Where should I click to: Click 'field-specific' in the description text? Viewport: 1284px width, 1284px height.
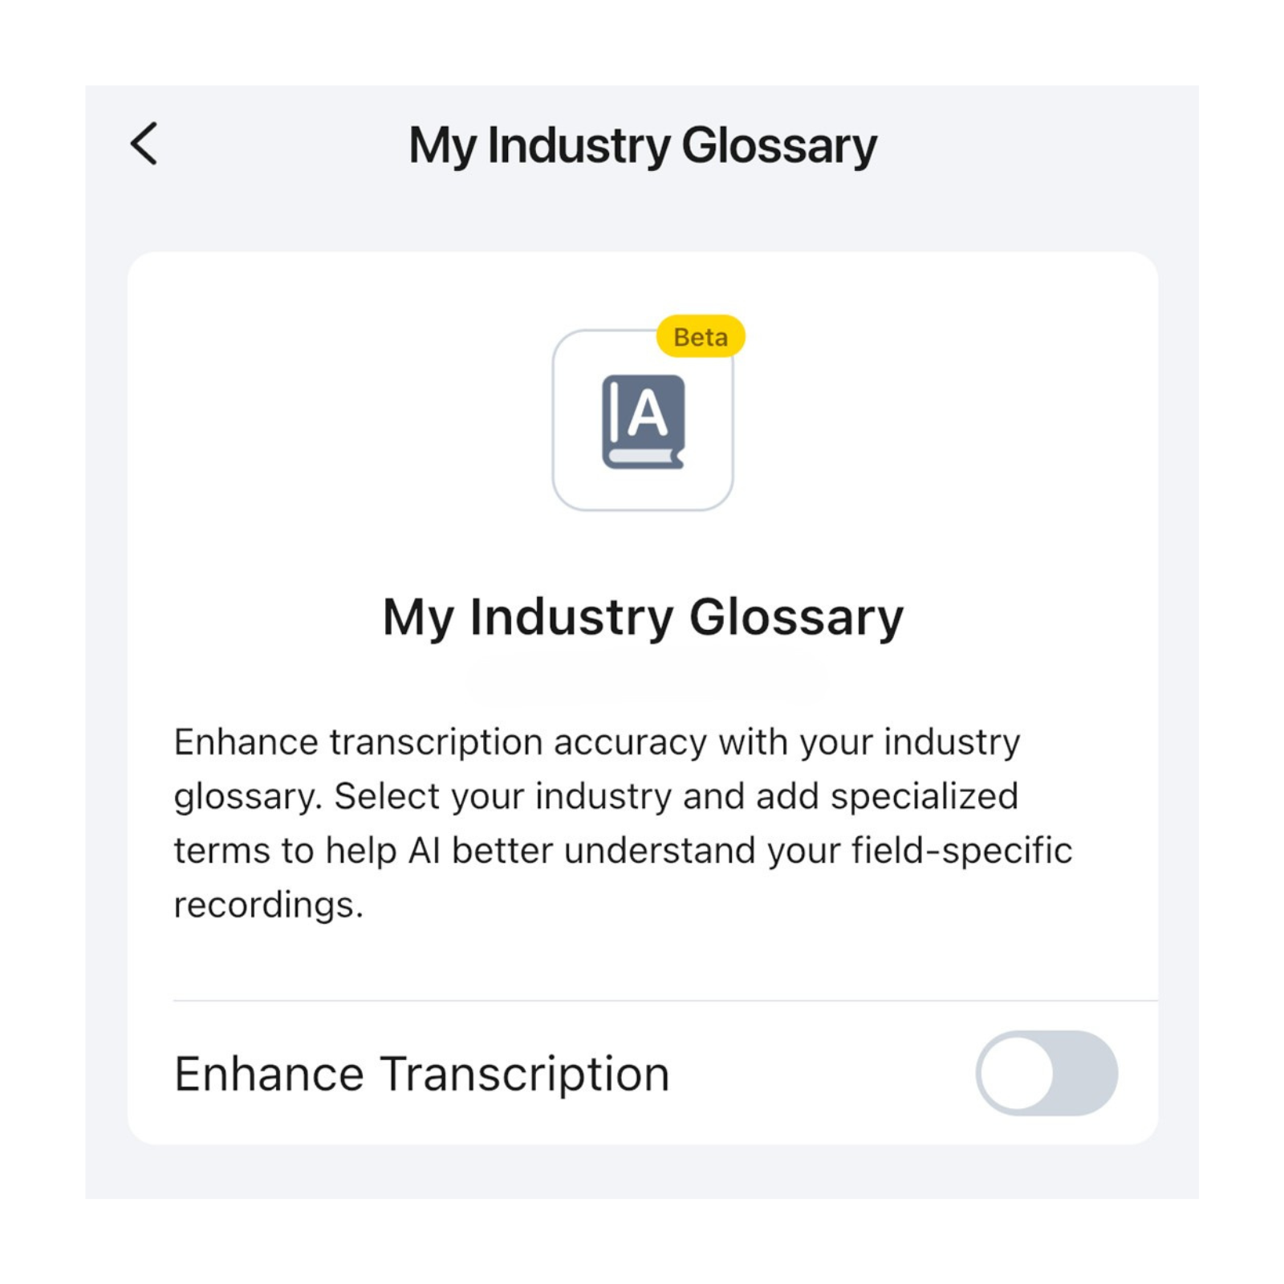click(961, 851)
